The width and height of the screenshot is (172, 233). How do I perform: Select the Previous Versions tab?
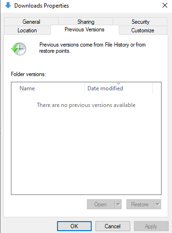(85, 29)
